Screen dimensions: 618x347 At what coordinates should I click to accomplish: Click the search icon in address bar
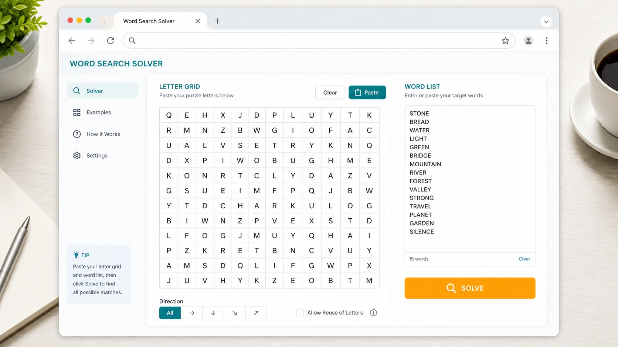click(132, 41)
